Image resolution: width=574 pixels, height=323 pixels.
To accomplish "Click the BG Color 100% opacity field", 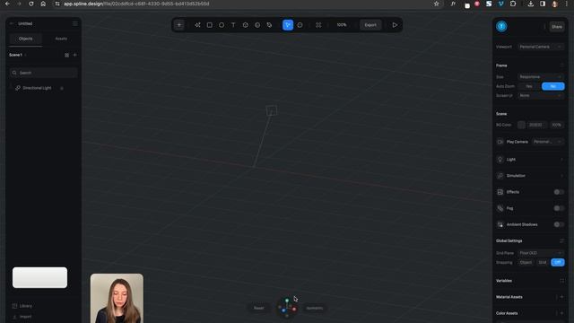I will [557, 125].
